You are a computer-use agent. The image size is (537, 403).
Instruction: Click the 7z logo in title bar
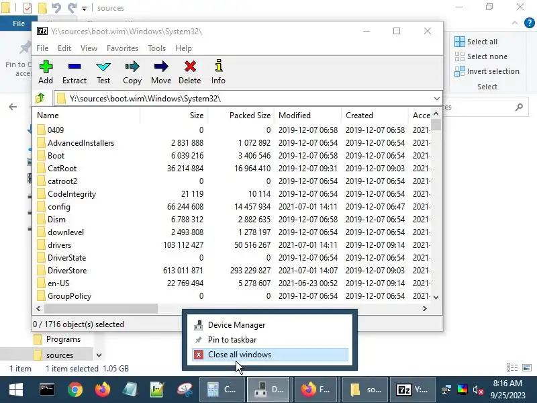[42, 31]
